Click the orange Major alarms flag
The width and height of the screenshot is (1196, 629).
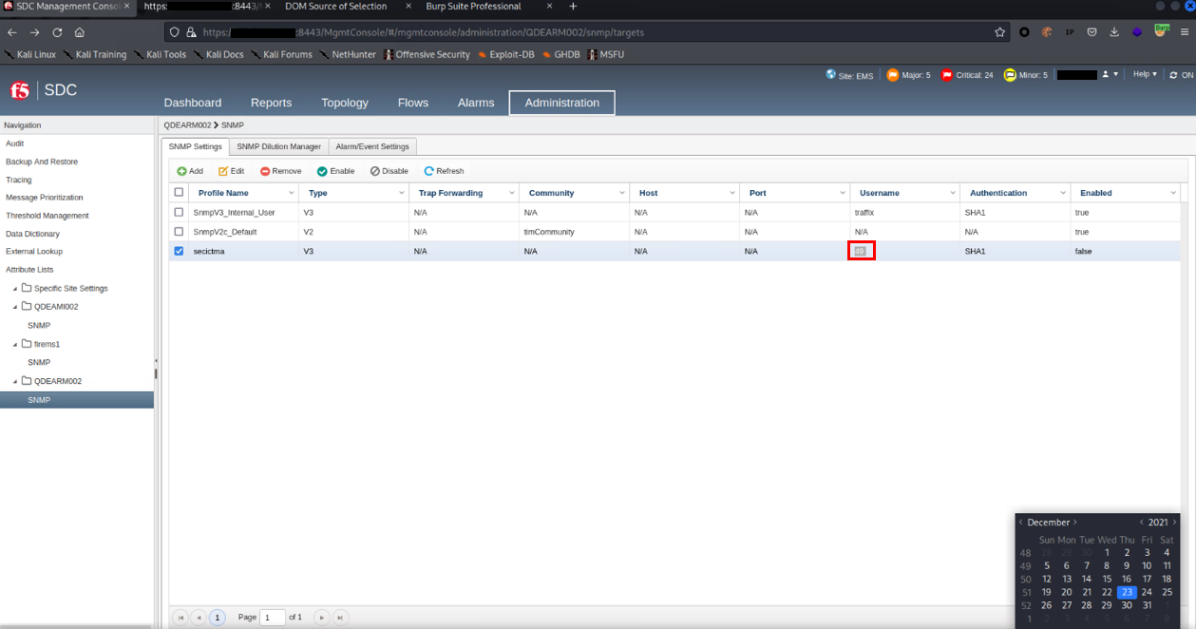tap(892, 75)
